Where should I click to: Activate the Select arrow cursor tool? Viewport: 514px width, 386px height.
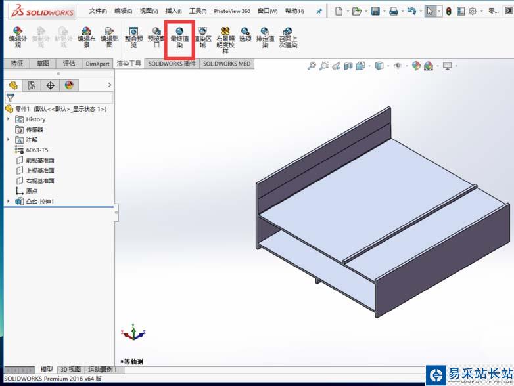click(x=430, y=11)
